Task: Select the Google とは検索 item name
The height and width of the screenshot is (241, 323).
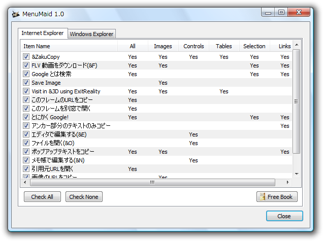Action: pyautogui.click(x=51, y=74)
